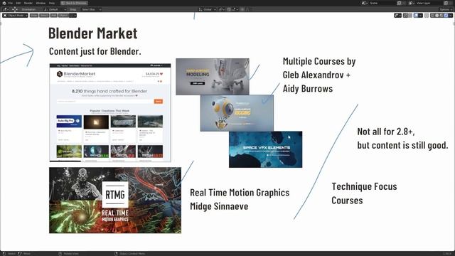The height and width of the screenshot is (256, 455).
Task: Click the 'Midge Sinnaeve' text
Action: pyautogui.click(x=219, y=206)
